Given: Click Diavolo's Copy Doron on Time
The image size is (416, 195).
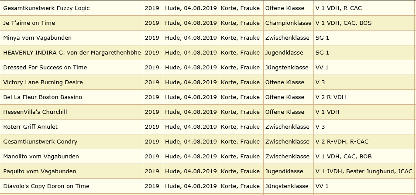Looking at the screenshot, I should click(46, 187).
